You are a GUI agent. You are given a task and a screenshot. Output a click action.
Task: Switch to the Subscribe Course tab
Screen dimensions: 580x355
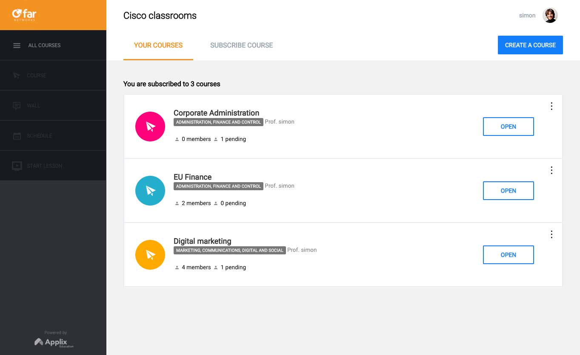pos(241,45)
